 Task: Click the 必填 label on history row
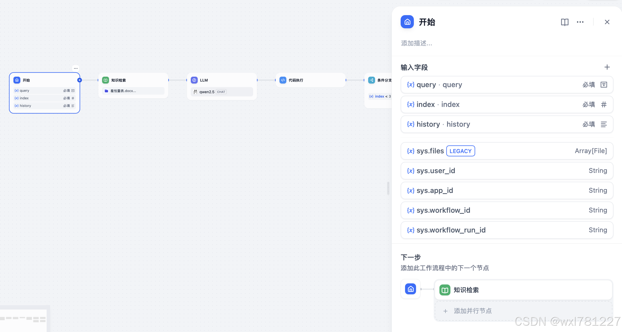pos(589,124)
